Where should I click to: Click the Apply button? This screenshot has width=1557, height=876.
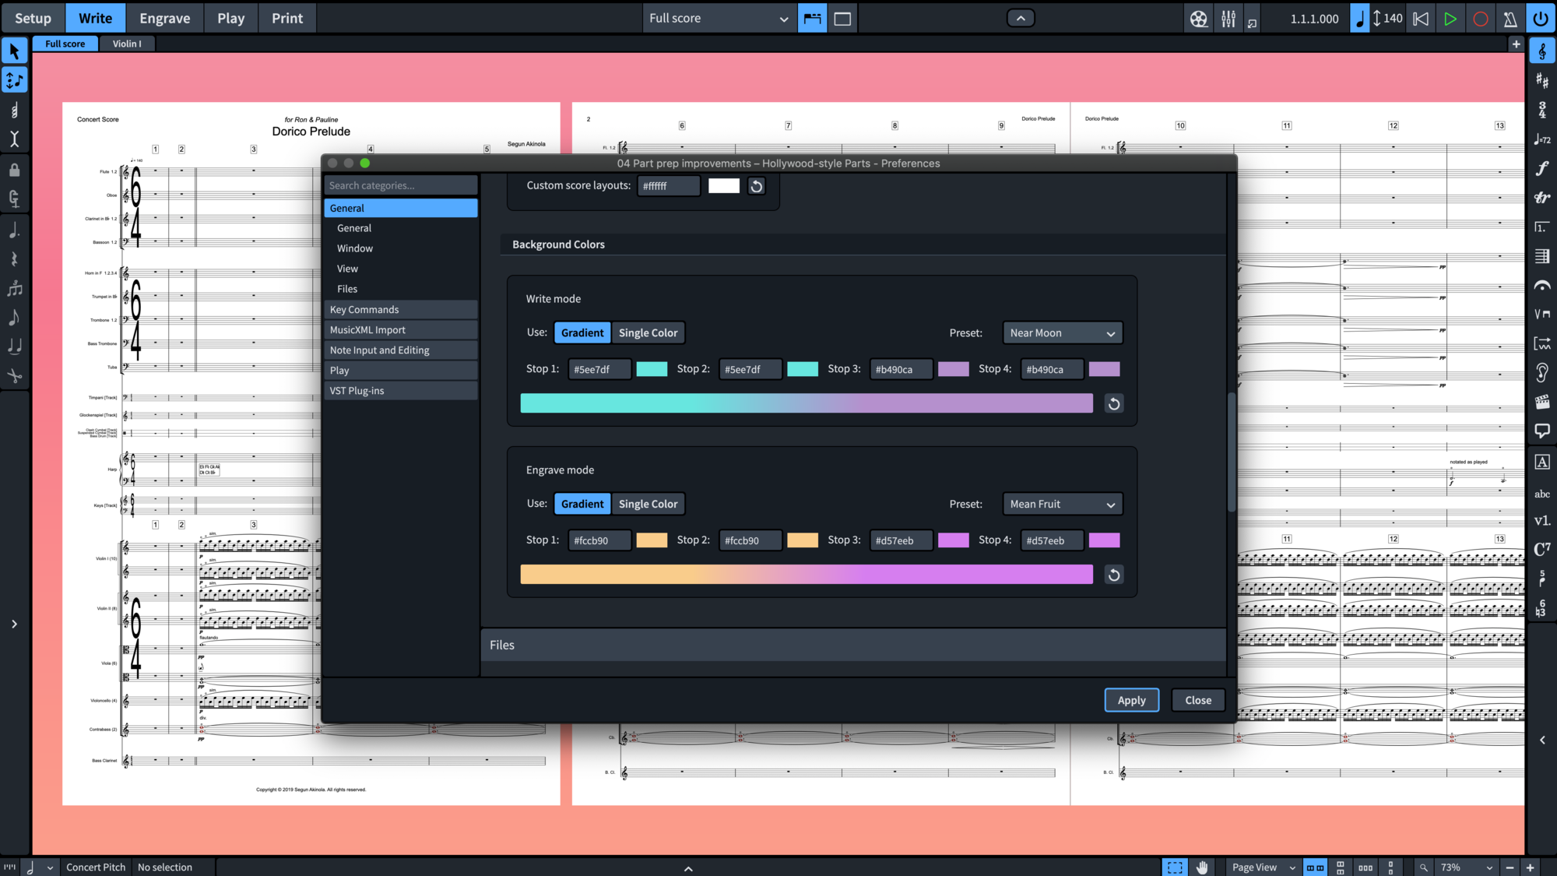click(x=1131, y=700)
